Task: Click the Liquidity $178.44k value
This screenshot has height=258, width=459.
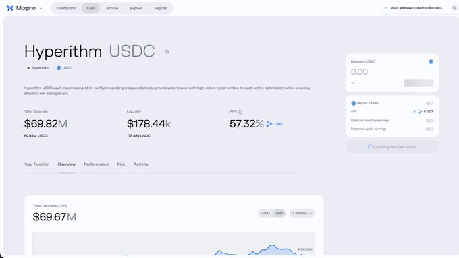Action: click(x=148, y=123)
